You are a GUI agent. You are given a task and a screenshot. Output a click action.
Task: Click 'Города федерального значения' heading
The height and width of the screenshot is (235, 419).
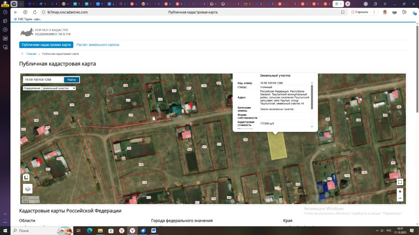(x=182, y=221)
